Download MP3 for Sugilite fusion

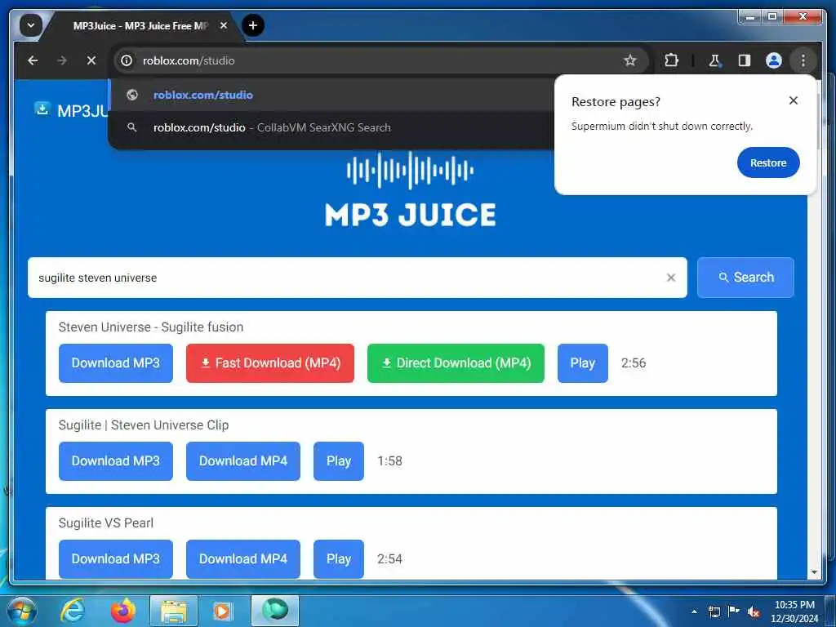(116, 363)
